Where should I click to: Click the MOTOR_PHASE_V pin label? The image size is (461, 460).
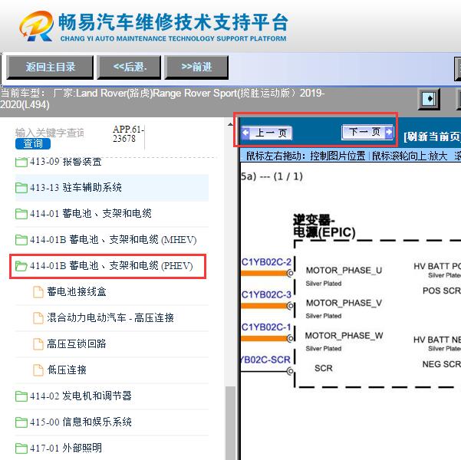pos(344,303)
